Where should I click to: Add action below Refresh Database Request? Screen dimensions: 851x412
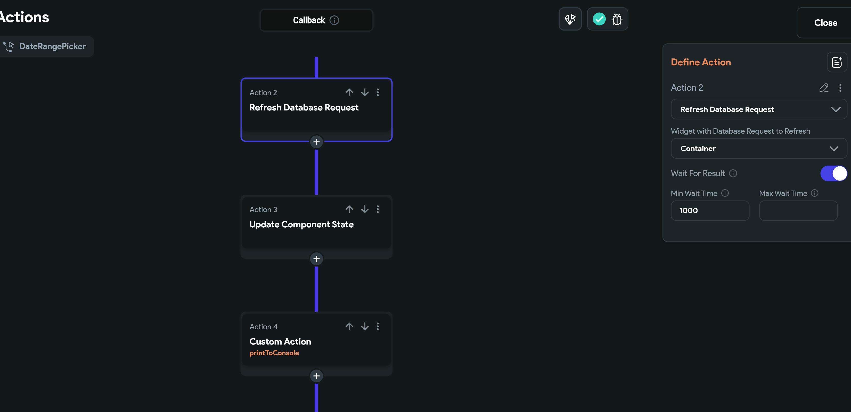click(316, 142)
